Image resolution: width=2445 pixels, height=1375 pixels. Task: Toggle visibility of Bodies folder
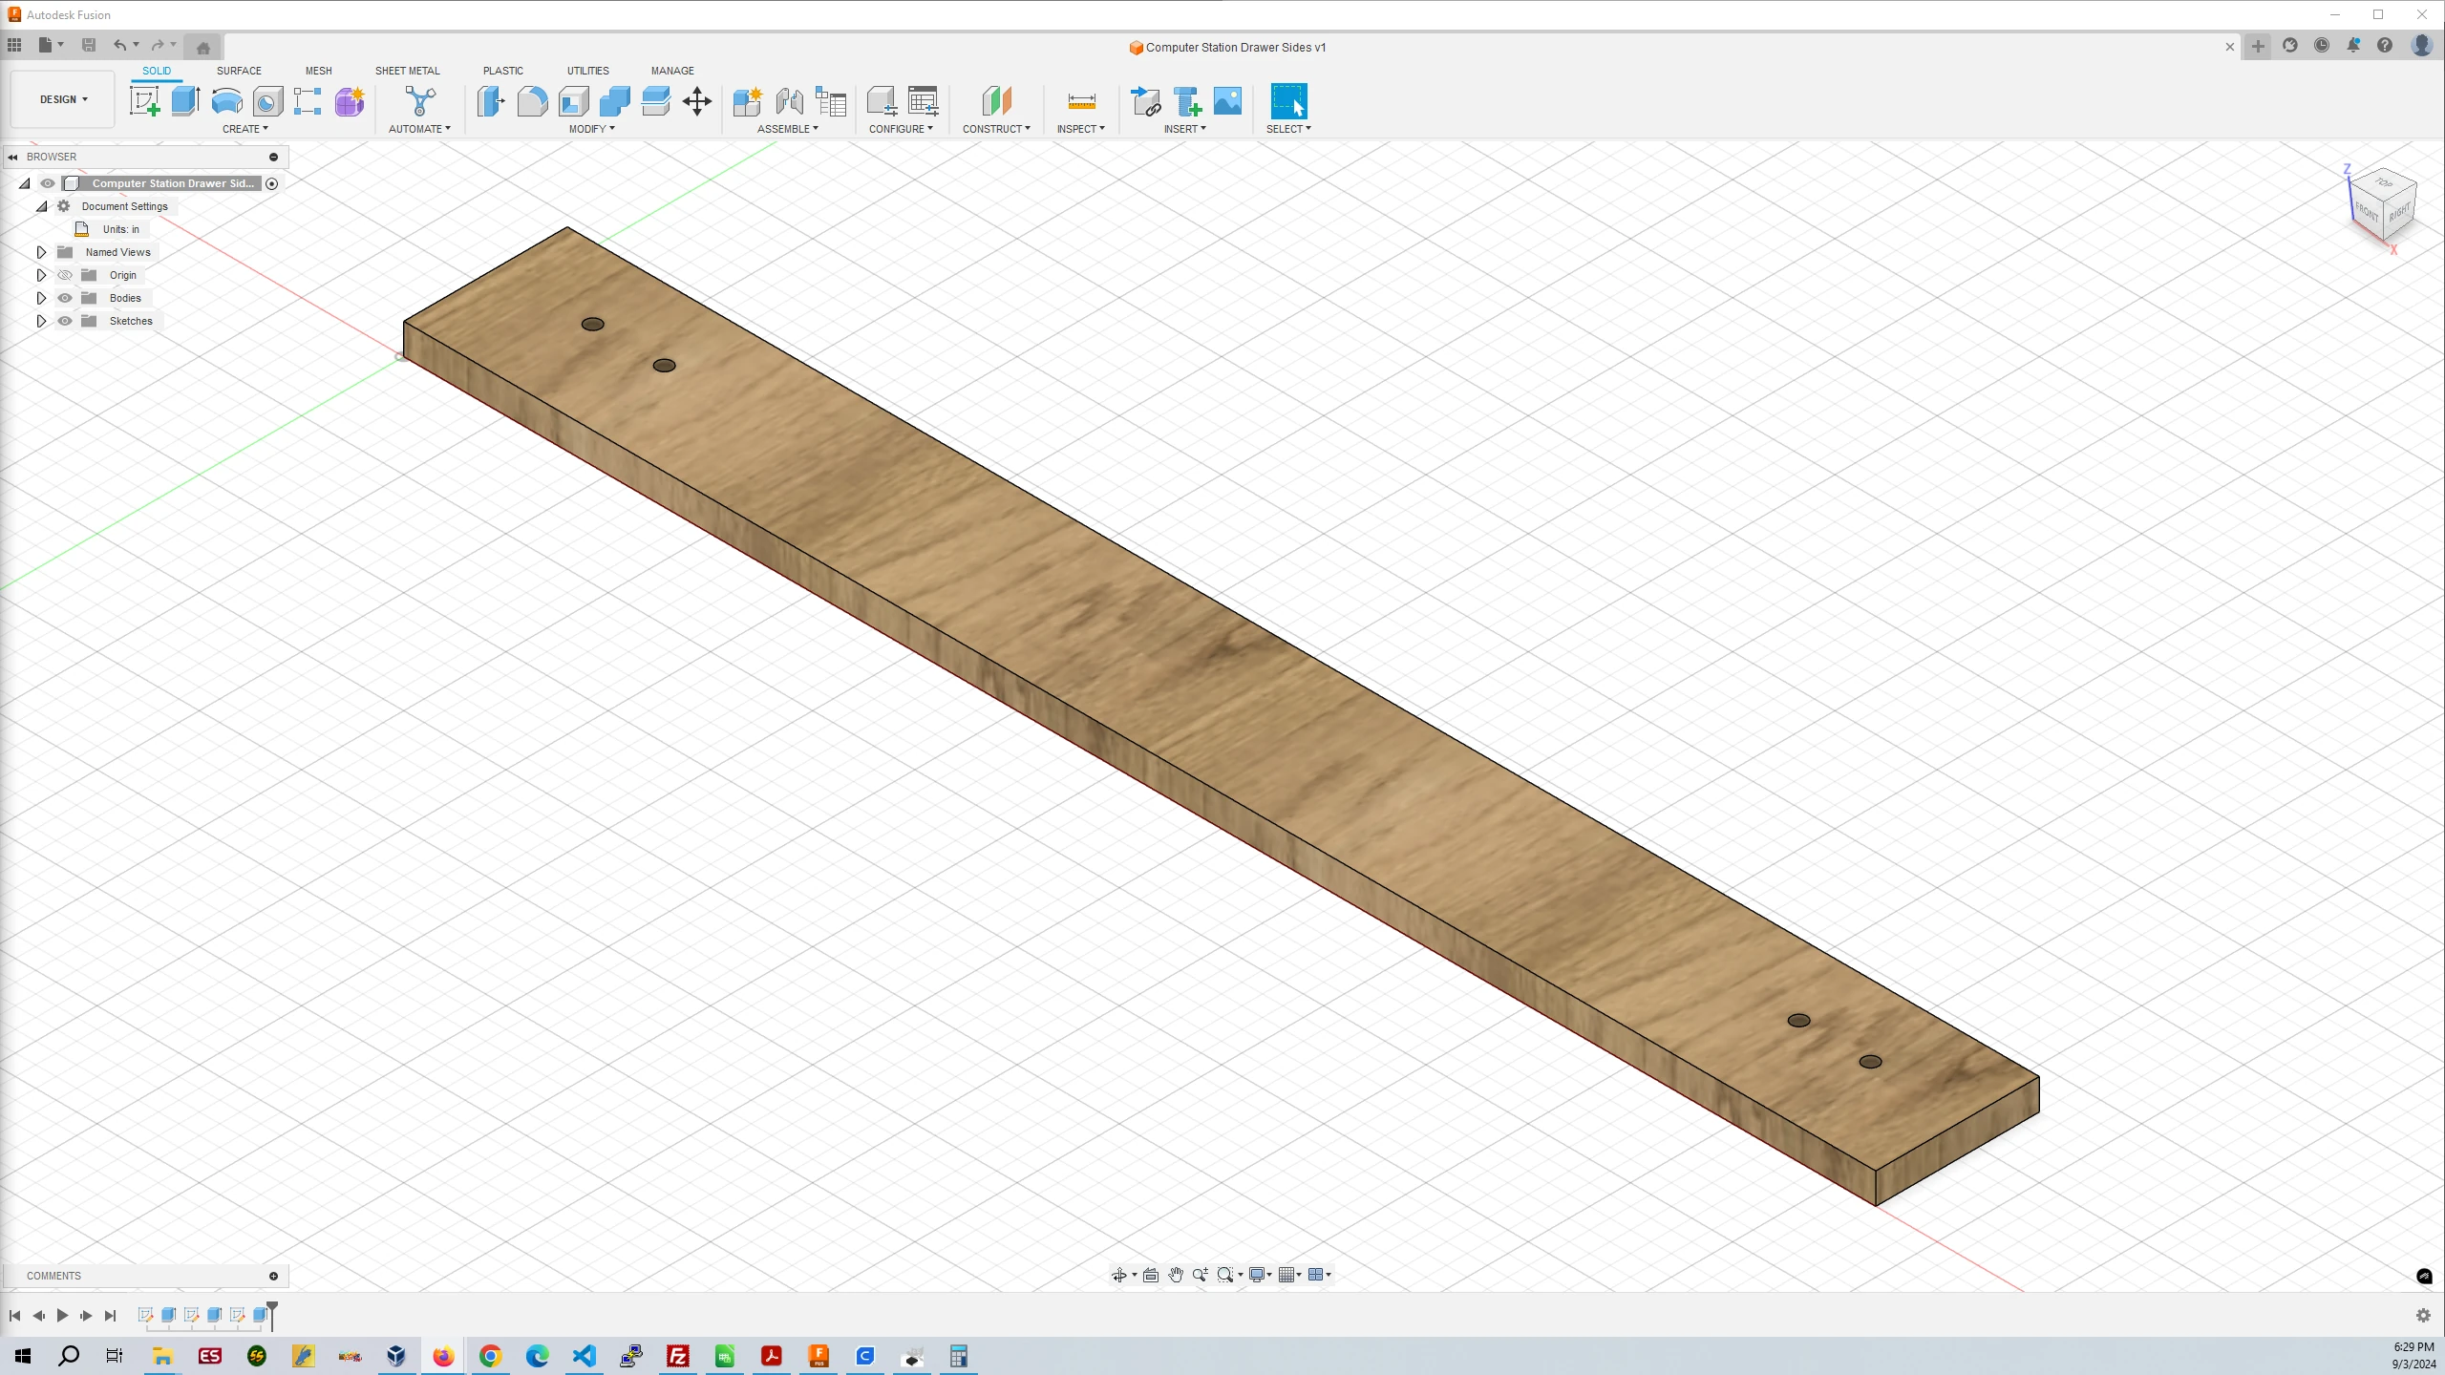click(x=64, y=297)
